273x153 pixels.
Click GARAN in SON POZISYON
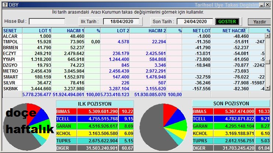coord(203,126)
